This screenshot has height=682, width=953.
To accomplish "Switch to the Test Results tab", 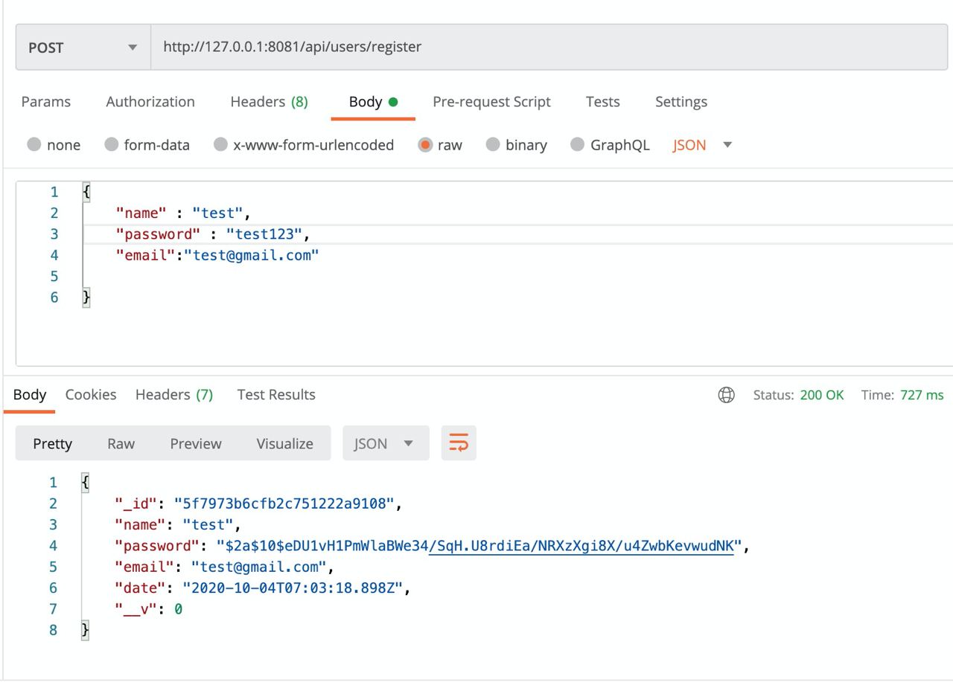I will pos(276,395).
